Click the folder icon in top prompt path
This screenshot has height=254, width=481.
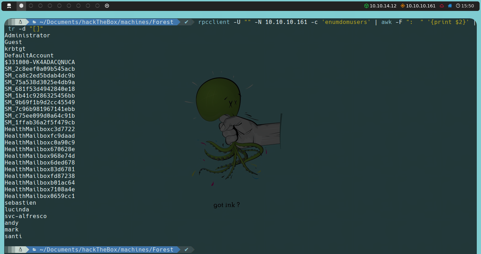35,22
